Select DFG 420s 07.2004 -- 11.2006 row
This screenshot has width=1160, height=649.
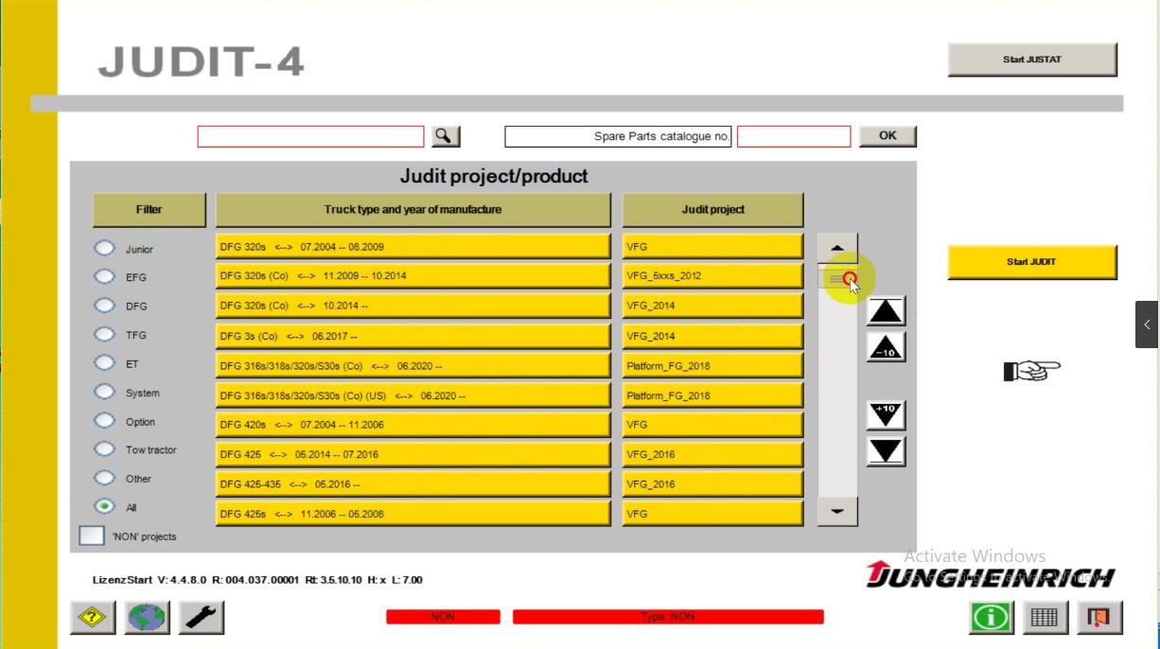coord(413,425)
